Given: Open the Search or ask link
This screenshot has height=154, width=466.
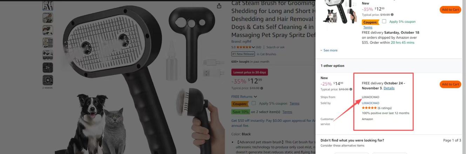Looking at the screenshot, I should click(276, 47).
